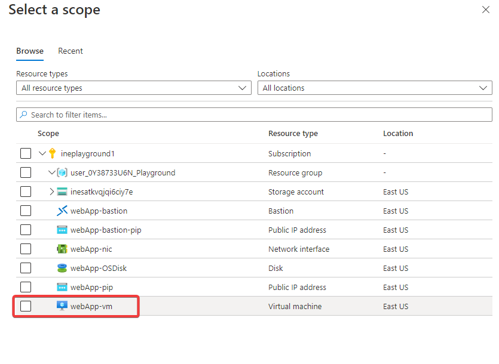The width and height of the screenshot is (499, 364).
Task: Select the Browse tab
Action: (x=30, y=51)
